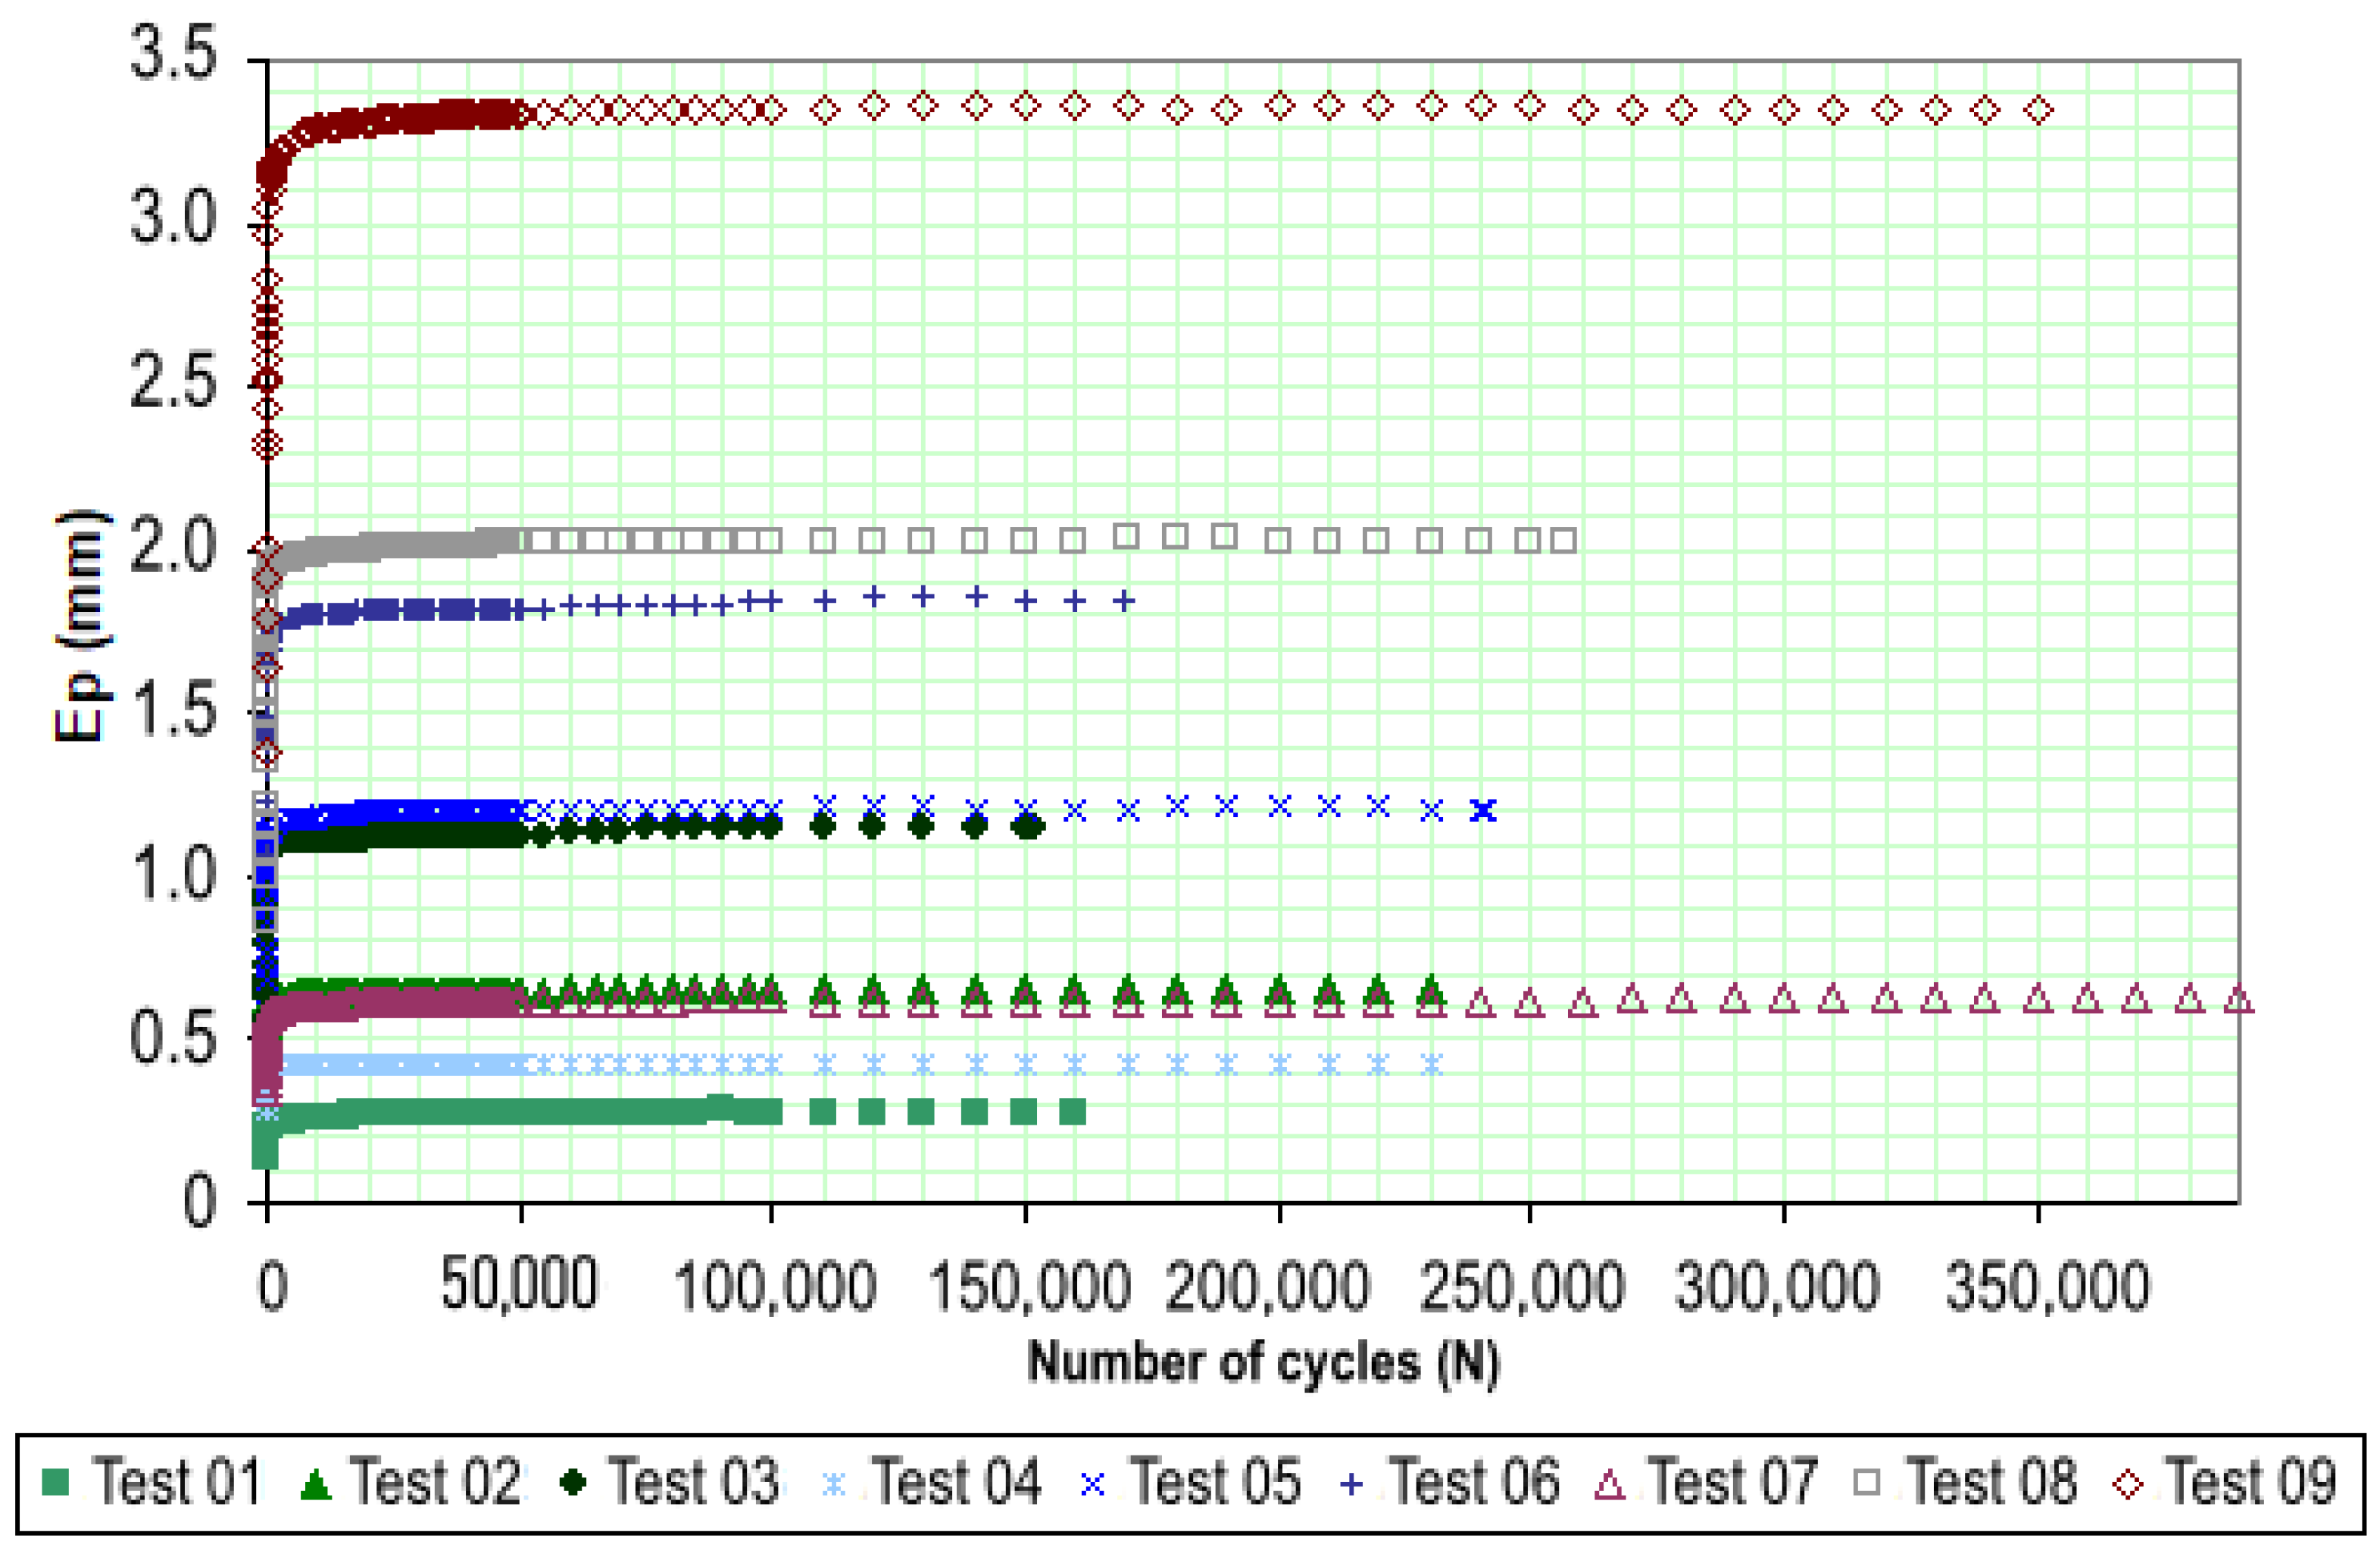Viewport: 2380px width, 1557px height.
Task: Click the Test 02 green triangle legend marker
Action: click(315, 1484)
